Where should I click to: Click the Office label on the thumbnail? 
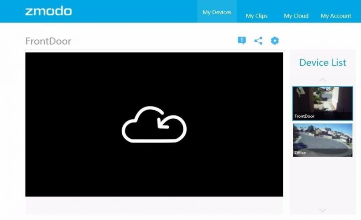pyautogui.click(x=300, y=153)
